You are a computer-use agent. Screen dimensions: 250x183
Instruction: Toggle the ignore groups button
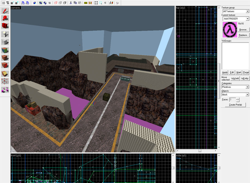(x=49, y=3)
